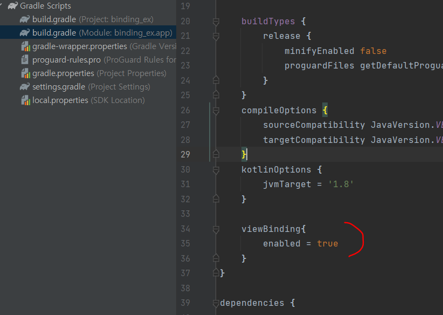Click line number 34 in the gutter
The width and height of the screenshot is (443, 315).
(185, 229)
